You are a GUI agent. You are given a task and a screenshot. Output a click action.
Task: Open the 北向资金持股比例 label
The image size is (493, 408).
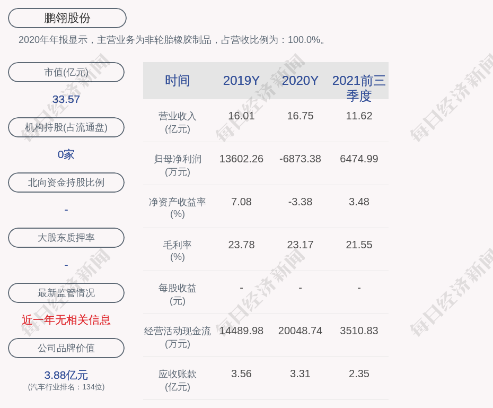[66, 183]
